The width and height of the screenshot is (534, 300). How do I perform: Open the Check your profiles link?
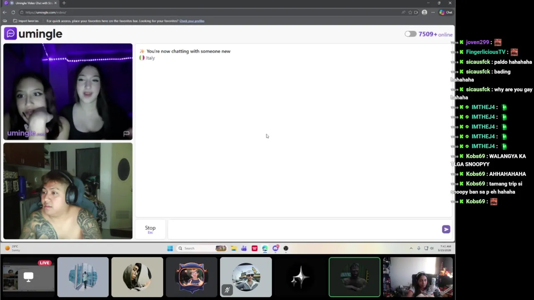[192, 21]
